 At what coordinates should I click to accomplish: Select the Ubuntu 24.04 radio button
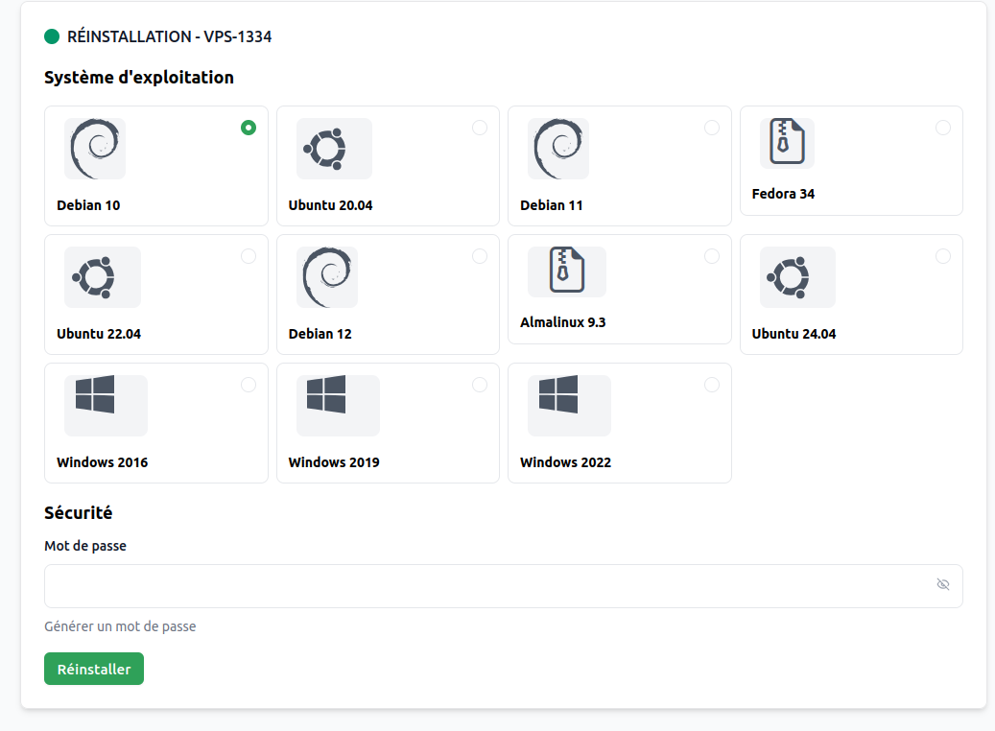(x=943, y=256)
